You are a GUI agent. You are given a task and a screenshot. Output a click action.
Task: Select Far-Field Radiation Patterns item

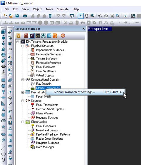point(53,134)
